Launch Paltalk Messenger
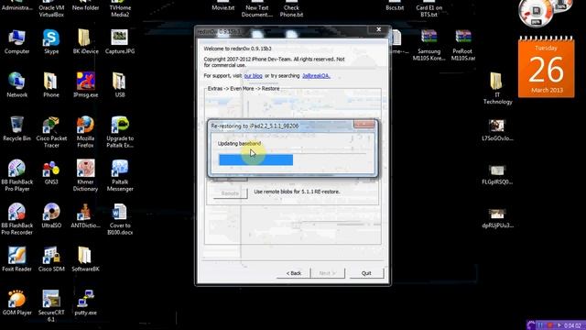Screen dimensions: 586x330 [x=120, y=175]
